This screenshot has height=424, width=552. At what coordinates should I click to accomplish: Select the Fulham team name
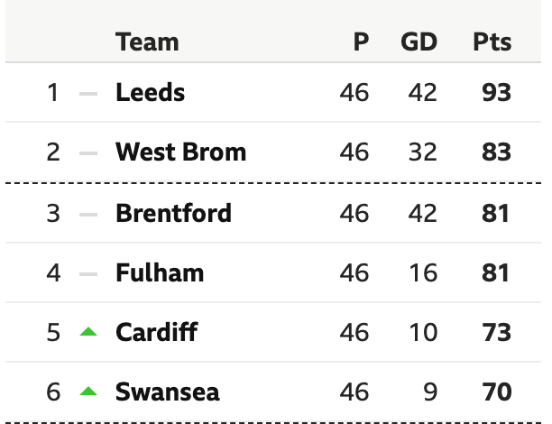(160, 272)
